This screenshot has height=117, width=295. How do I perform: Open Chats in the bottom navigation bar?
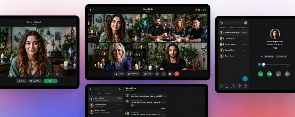(221, 86)
